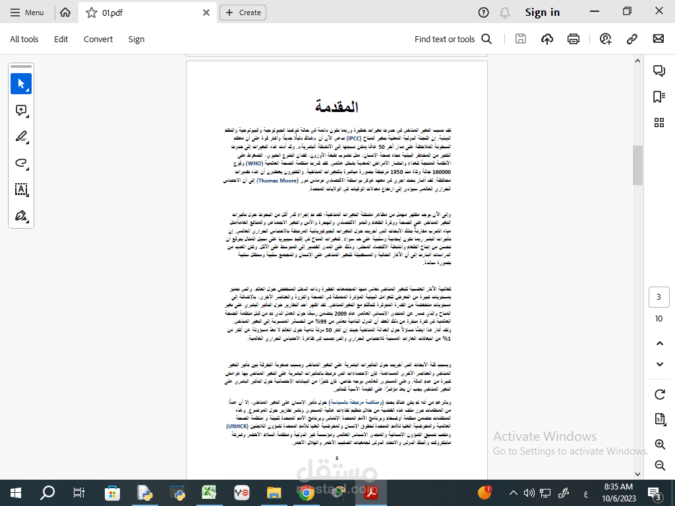The width and height of the screenshot is (675, 506).
Task: Open the Bookmarks panel icon
Action: 659,97
